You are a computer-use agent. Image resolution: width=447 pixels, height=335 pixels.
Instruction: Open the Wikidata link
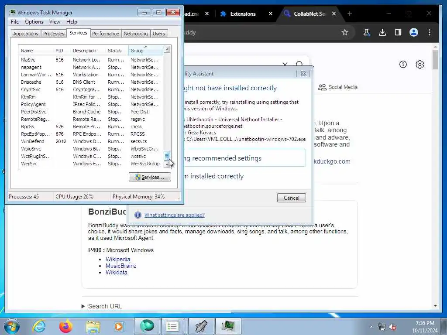point(116,272)
